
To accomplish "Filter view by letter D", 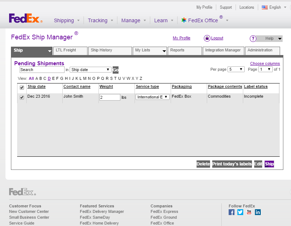I will pyautogui.click(x=49, y=78).
